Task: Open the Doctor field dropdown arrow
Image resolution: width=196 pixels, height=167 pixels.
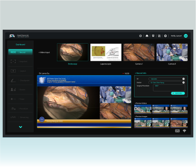Action: (x=183, y=82)
